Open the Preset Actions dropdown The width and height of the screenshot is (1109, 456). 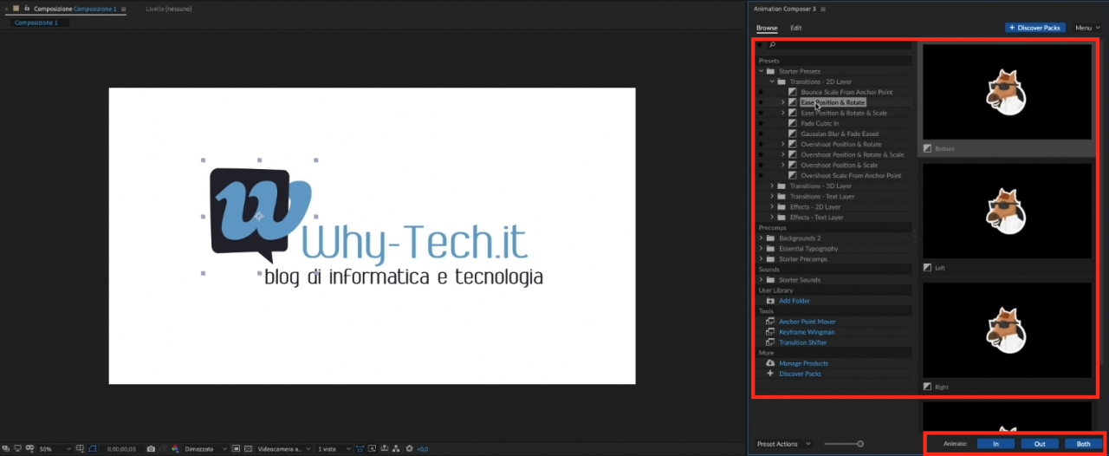[x=784, y=444]
